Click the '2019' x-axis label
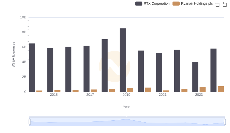230x133 pixels. (x=126, y=95)
